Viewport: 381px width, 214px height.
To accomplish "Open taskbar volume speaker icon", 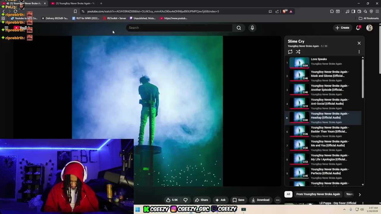I will pyautogui.click(x=362, y=210).
